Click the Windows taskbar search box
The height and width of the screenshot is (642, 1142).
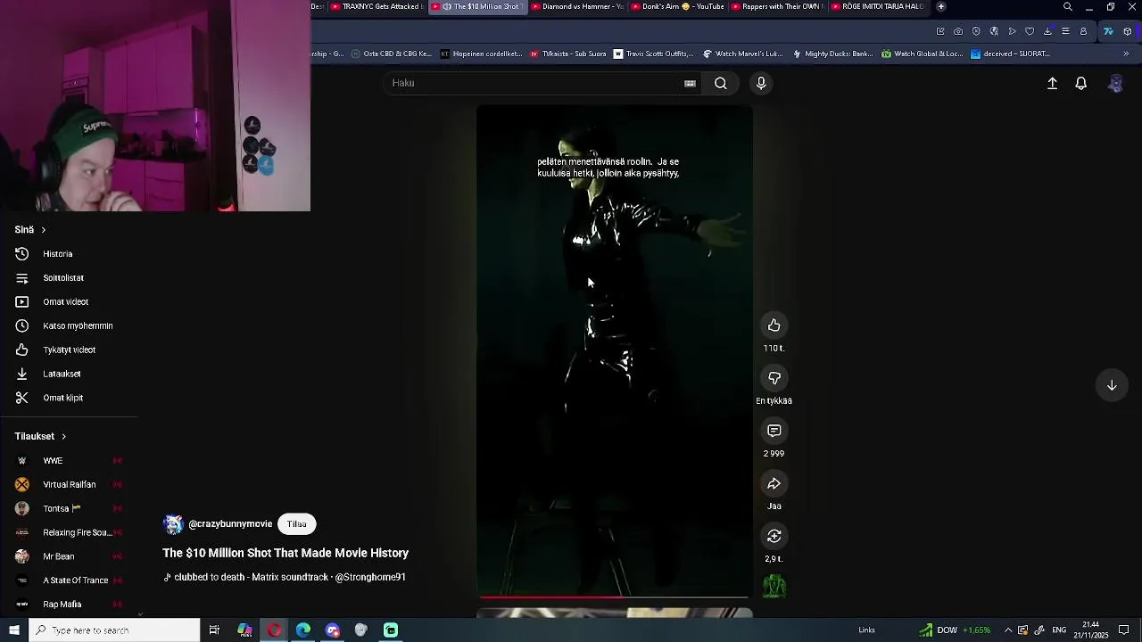114,630
